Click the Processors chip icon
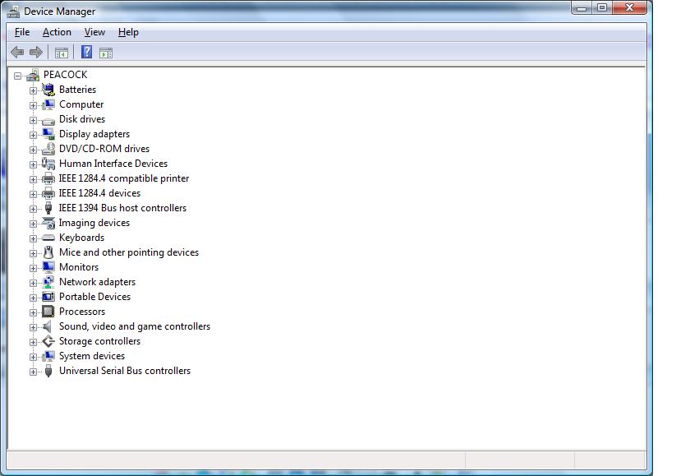 coord(48,312)
